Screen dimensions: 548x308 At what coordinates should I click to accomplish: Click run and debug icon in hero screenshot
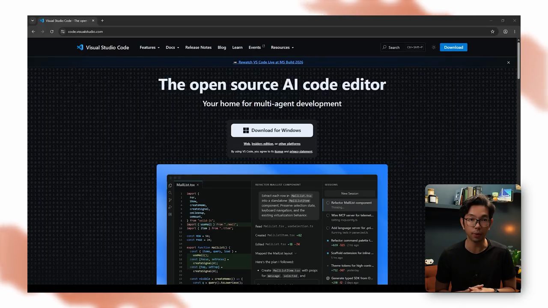170,207
